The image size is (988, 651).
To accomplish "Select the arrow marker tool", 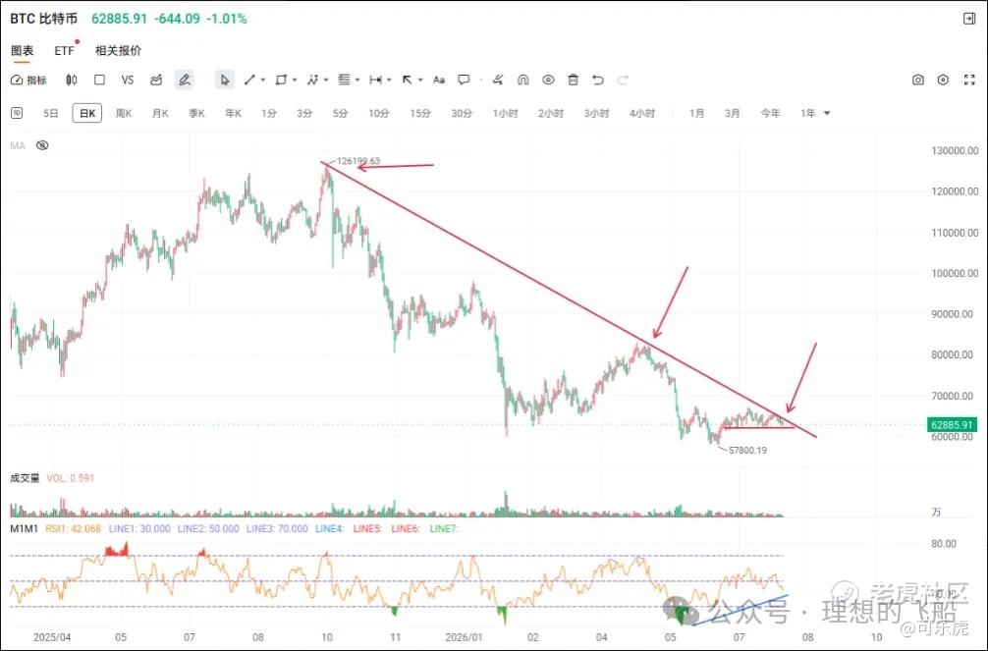I will pos(407,81).
